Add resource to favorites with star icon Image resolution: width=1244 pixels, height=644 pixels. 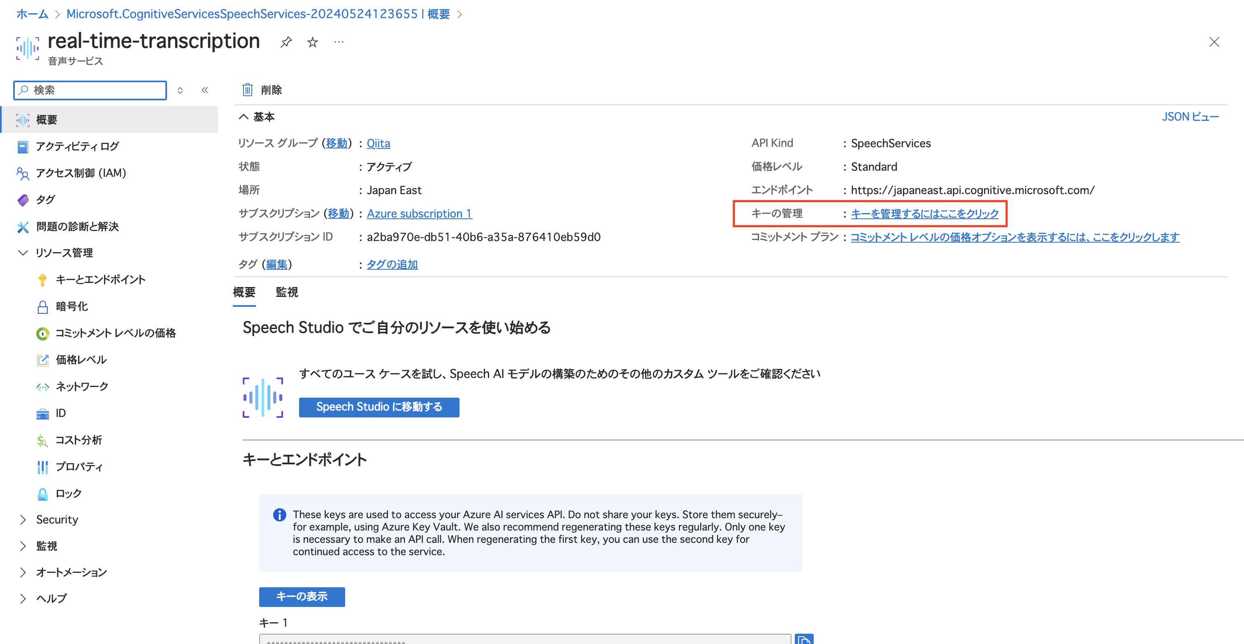point(313,42)
